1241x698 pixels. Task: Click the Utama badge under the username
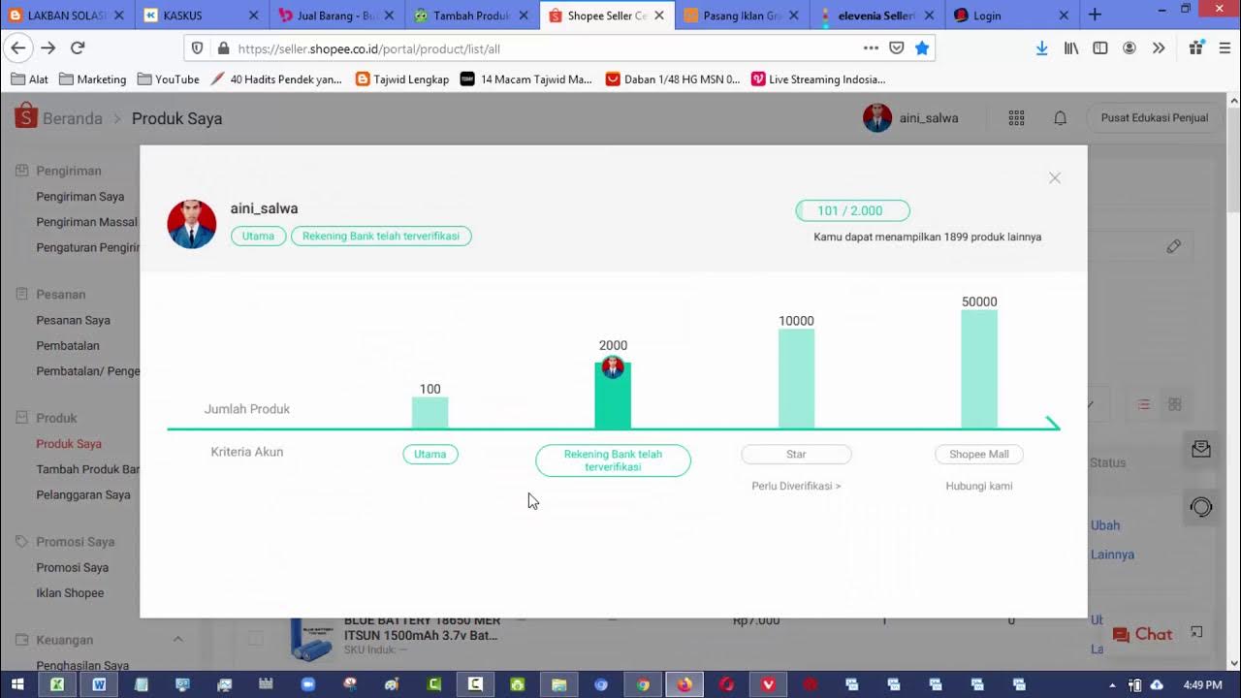(x=258, y=236)
